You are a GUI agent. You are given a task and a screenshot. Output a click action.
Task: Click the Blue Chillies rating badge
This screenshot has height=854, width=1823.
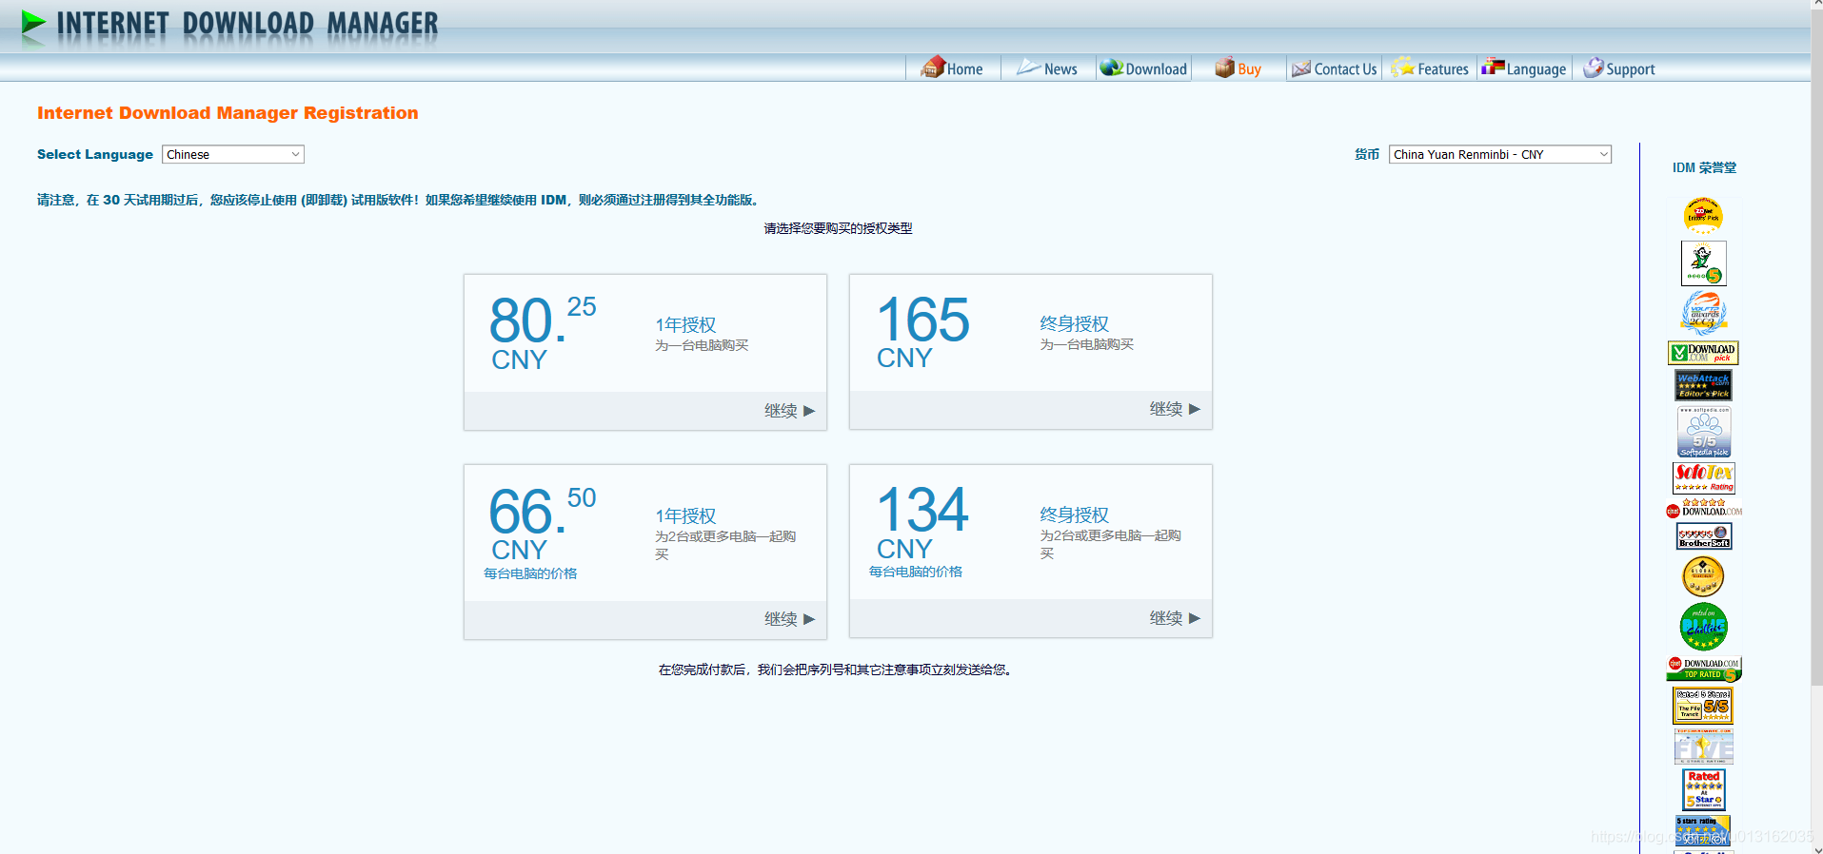(1703, 627)
